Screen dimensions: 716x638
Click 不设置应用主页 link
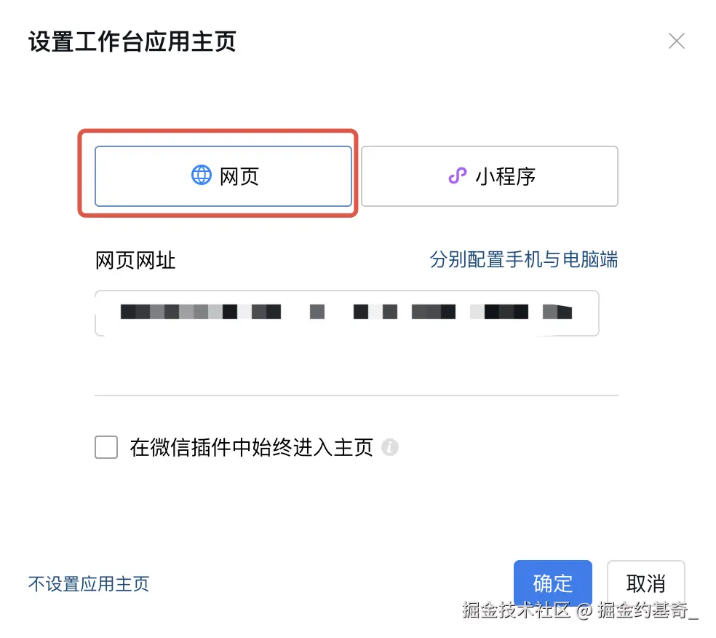pos(89,583)
